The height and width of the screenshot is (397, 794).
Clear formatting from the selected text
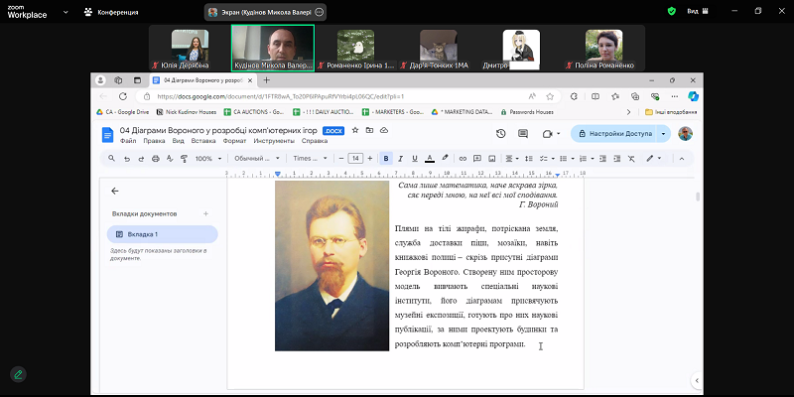631,159
